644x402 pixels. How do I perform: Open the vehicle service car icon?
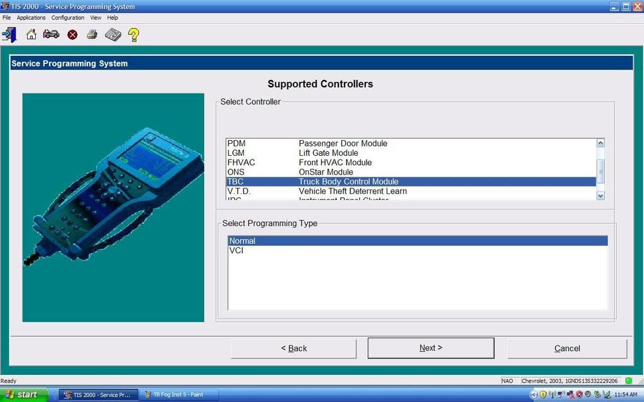51,35
